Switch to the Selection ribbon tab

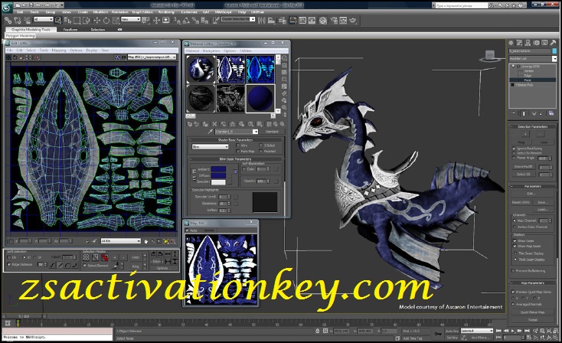(x=98, y=30)
